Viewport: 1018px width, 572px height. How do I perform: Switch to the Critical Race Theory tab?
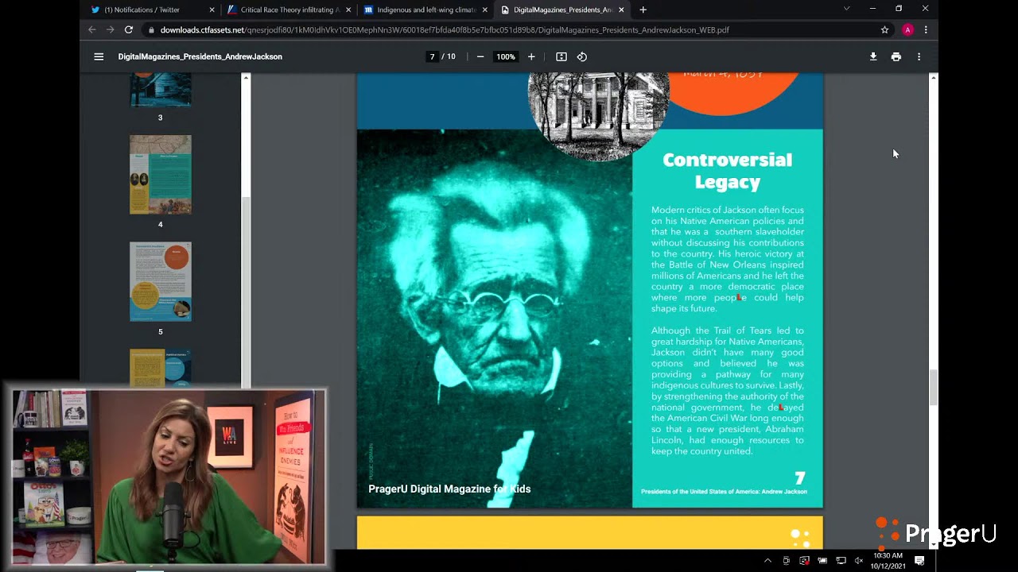click(289, 10)
